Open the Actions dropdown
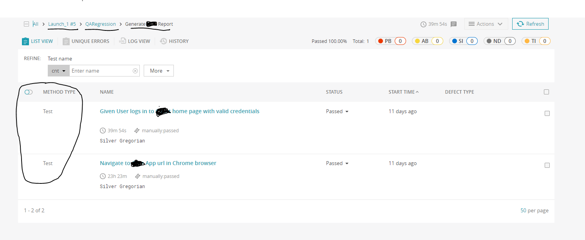This screenshot has height=240, width=585. (x=486, y=24)
